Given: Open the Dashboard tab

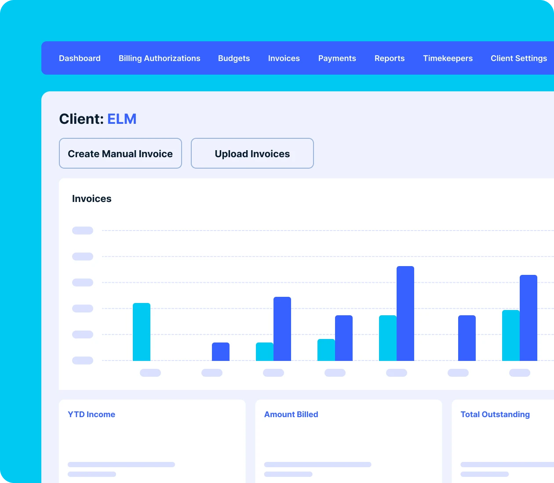Looking at the screenshot, I should tap(80, 58).
